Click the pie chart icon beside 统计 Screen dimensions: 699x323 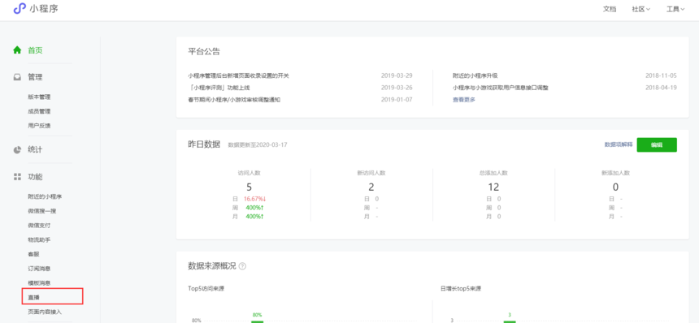(17, 149)
